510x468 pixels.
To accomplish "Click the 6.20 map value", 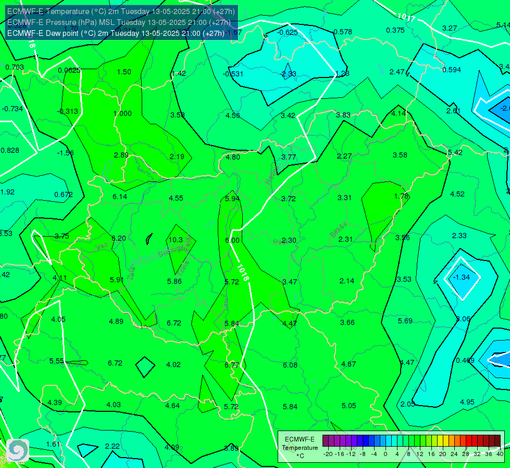I will tap(119, 238).
